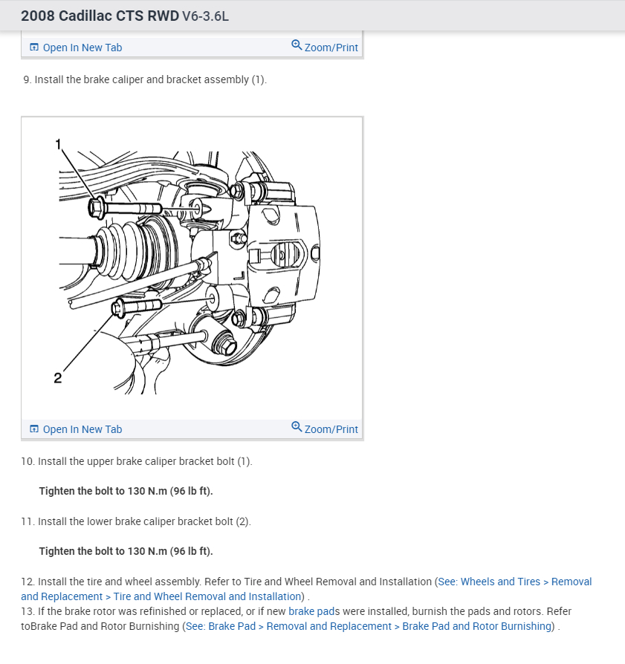Screen dimensions: 625x664
Task: Click the 'V6-3.6L' engine label in header
Action: point(206,16)
